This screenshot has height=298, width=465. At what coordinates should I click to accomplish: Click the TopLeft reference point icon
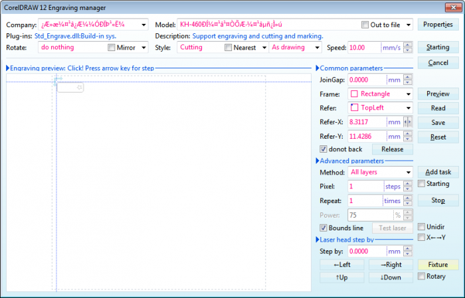[x=354, y=108]
